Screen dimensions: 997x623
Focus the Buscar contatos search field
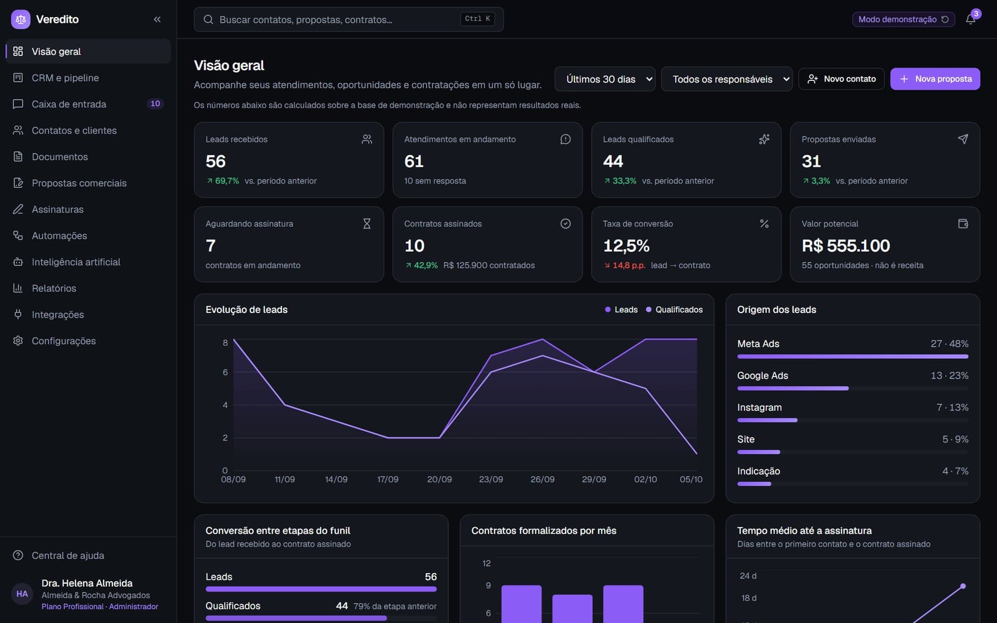348,19
